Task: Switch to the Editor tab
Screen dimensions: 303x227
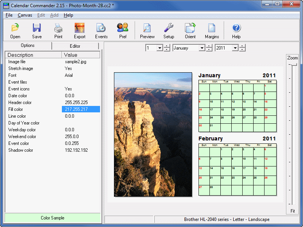Action: point(75,45)
